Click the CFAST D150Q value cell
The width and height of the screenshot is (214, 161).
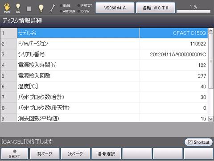coord(174,33)
